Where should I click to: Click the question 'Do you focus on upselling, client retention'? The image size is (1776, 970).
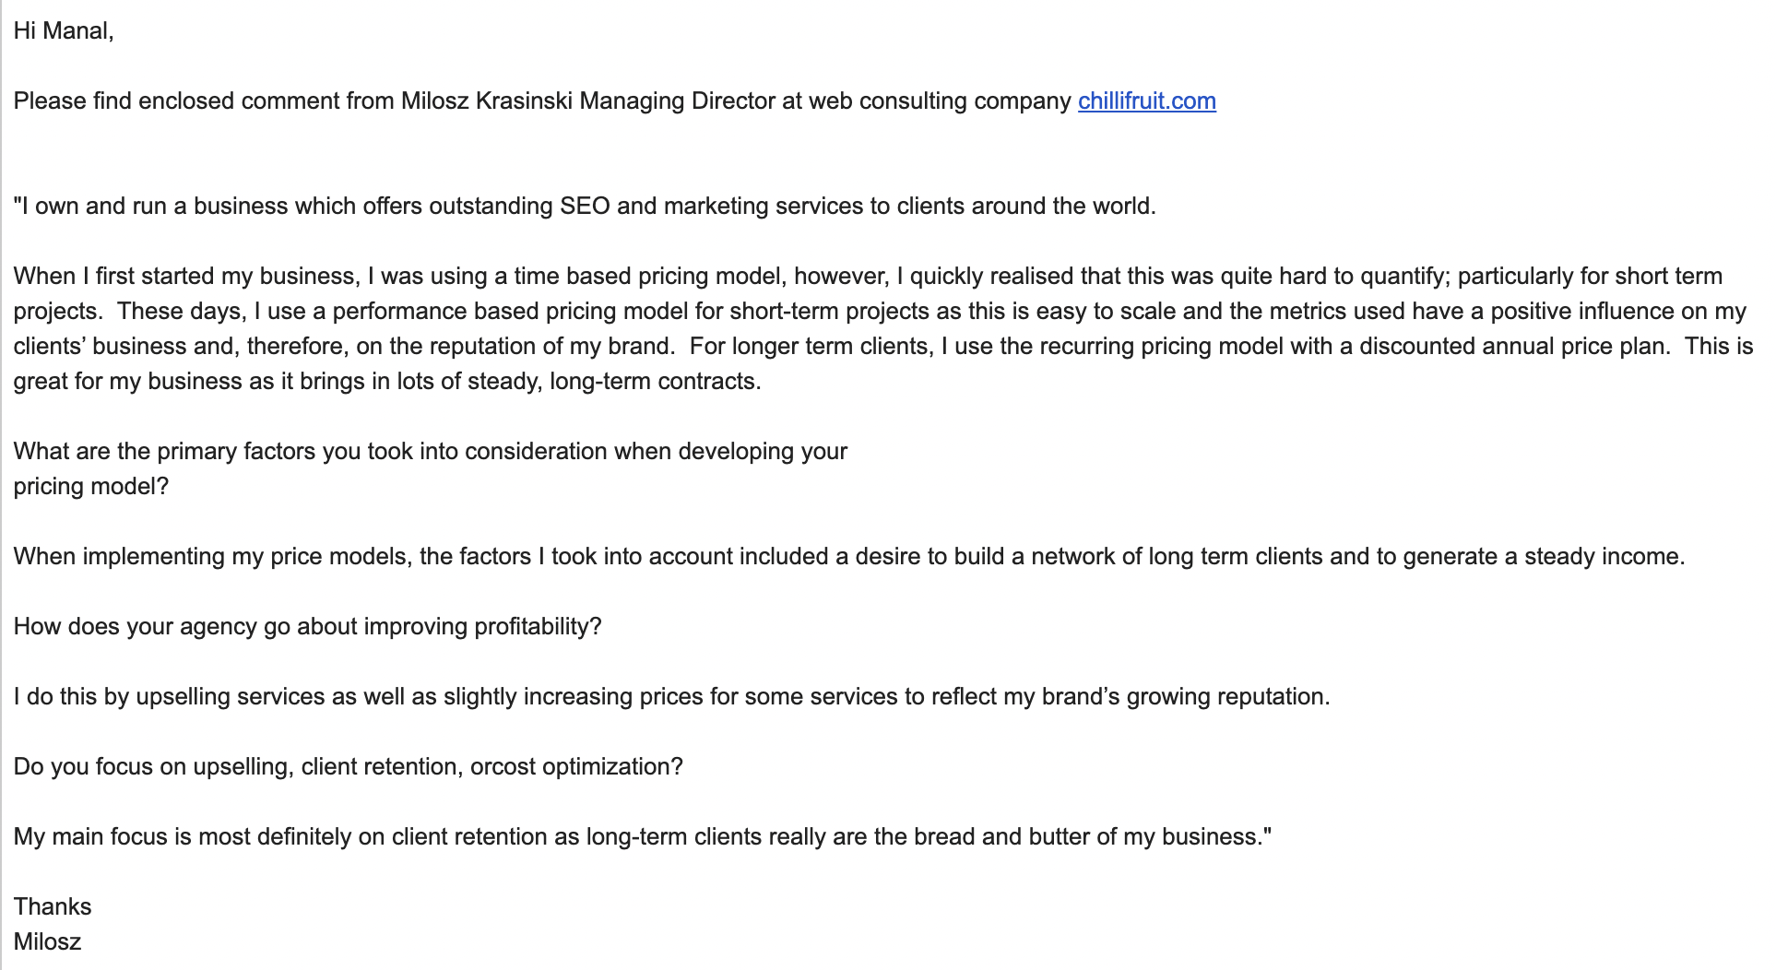(349, 766)
